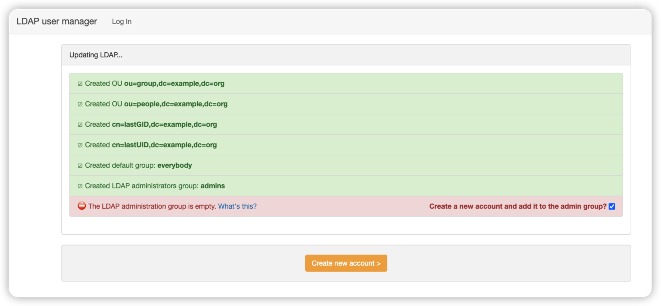Click the LDAP user manager brand title
This screenshot has height=306, width=661.
point(57,21)
